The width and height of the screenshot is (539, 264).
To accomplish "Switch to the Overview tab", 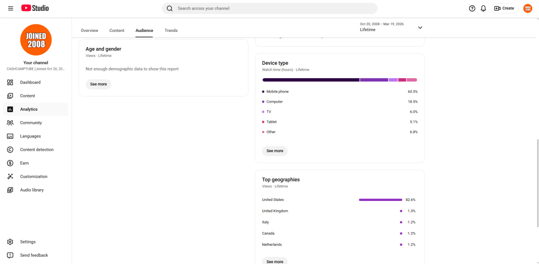I will click(89, 31).
